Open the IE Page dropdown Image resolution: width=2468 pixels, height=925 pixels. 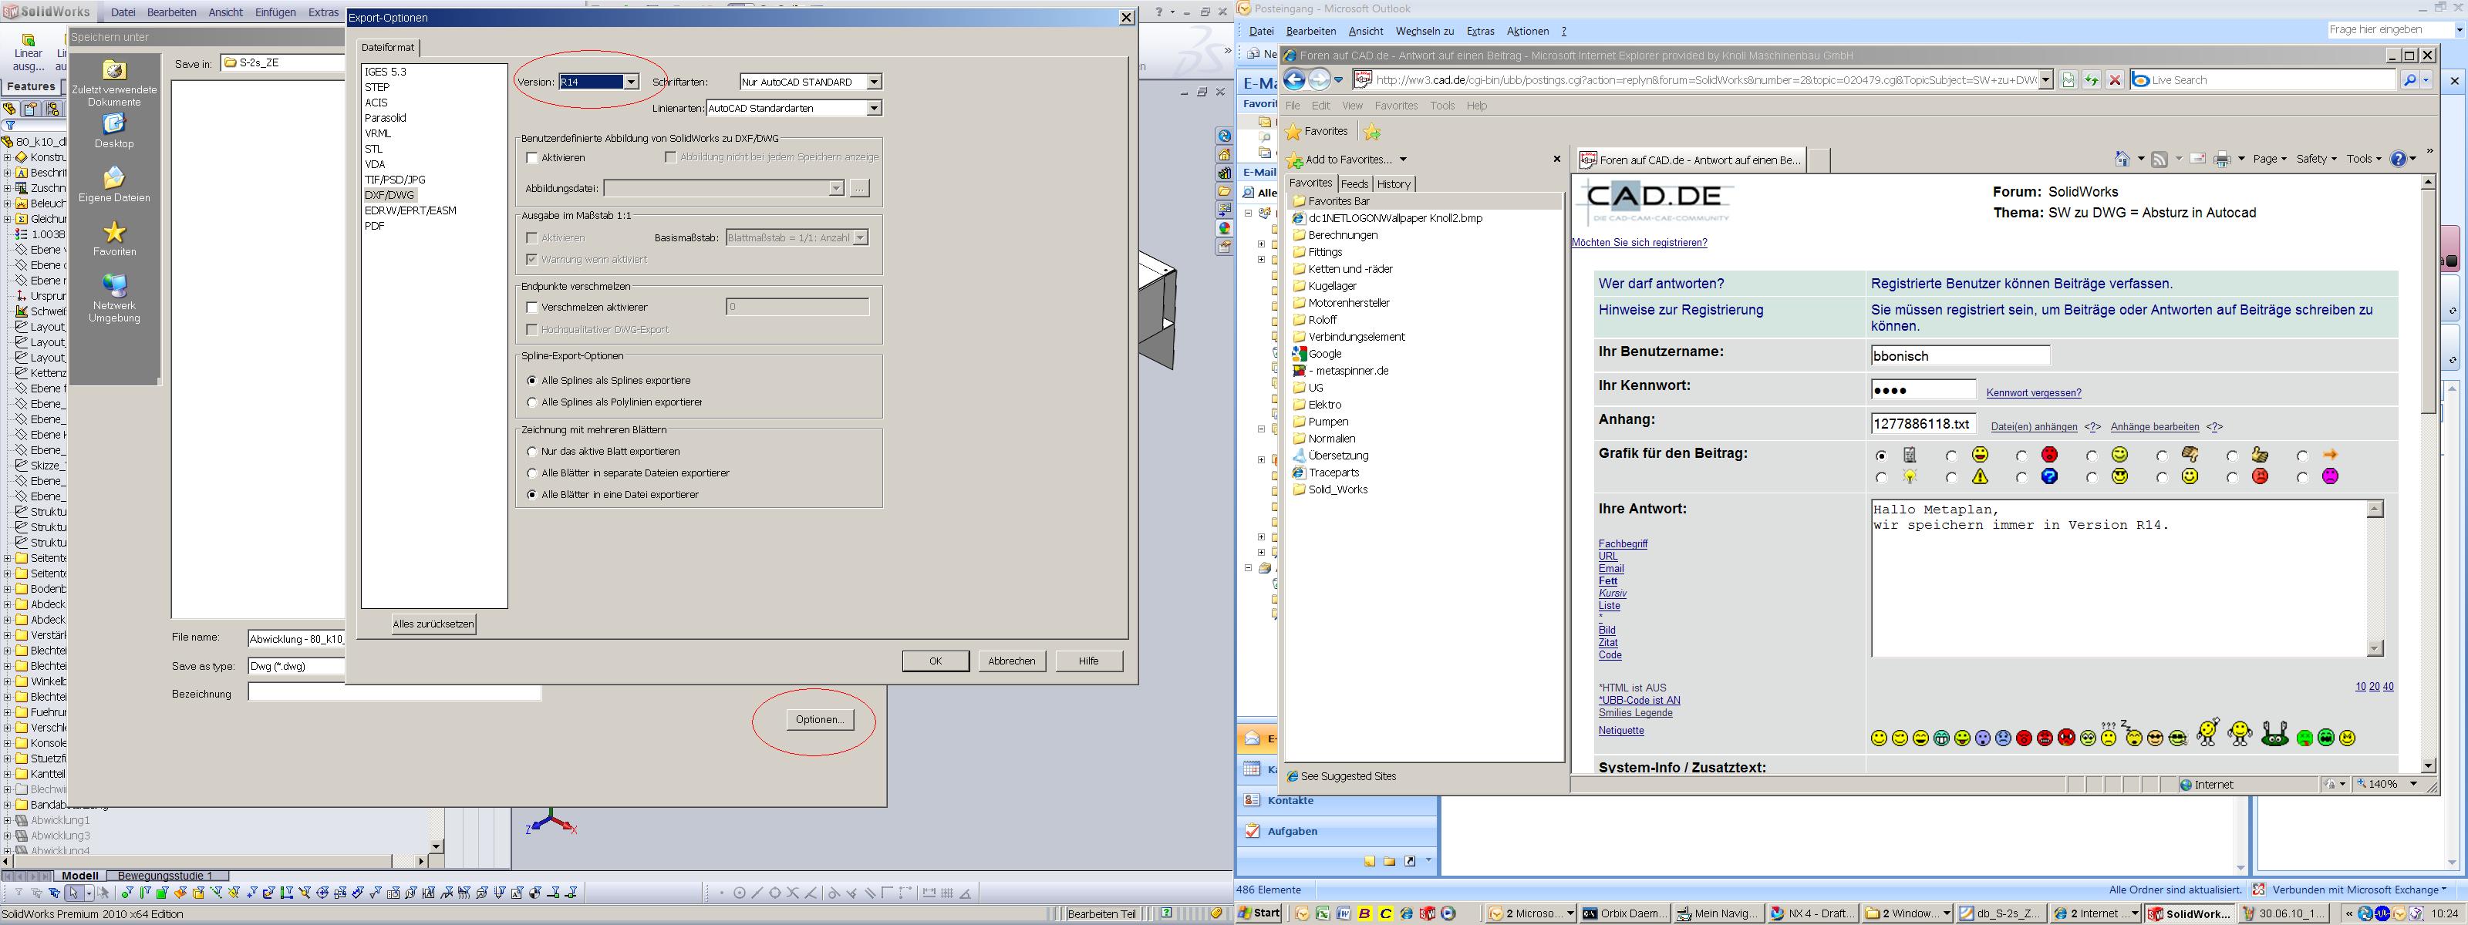[2269, 159]
